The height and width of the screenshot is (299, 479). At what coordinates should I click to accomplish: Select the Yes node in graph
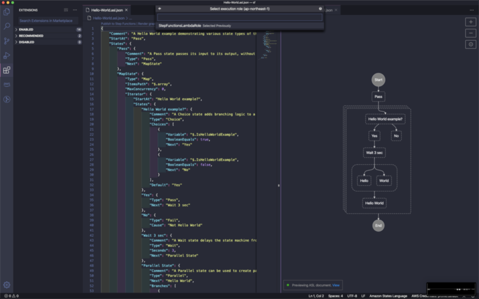(x=374, y=136)
